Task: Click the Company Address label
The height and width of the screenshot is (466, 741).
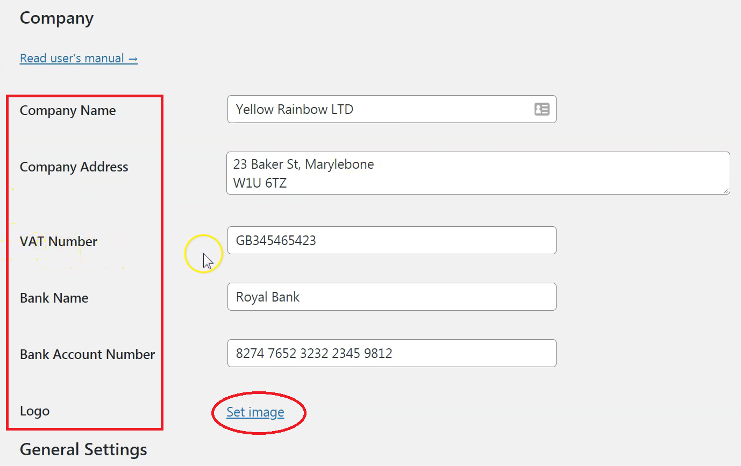Action: [74, 167]
